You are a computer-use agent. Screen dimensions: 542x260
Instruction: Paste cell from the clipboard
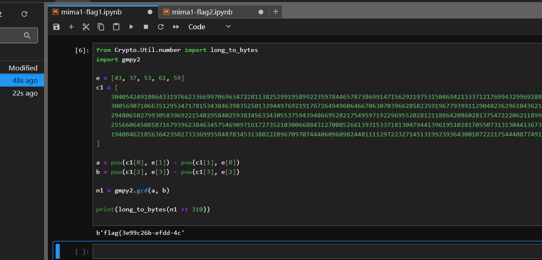point(116,27)
